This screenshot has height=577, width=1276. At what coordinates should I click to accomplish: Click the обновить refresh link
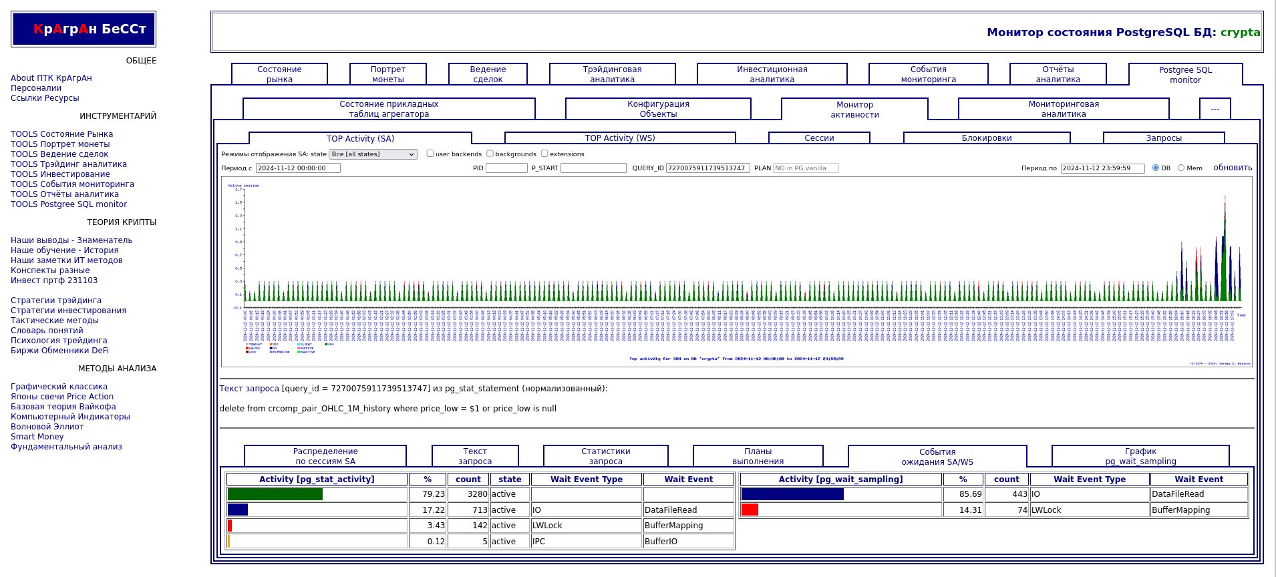tap(1233, 168)
